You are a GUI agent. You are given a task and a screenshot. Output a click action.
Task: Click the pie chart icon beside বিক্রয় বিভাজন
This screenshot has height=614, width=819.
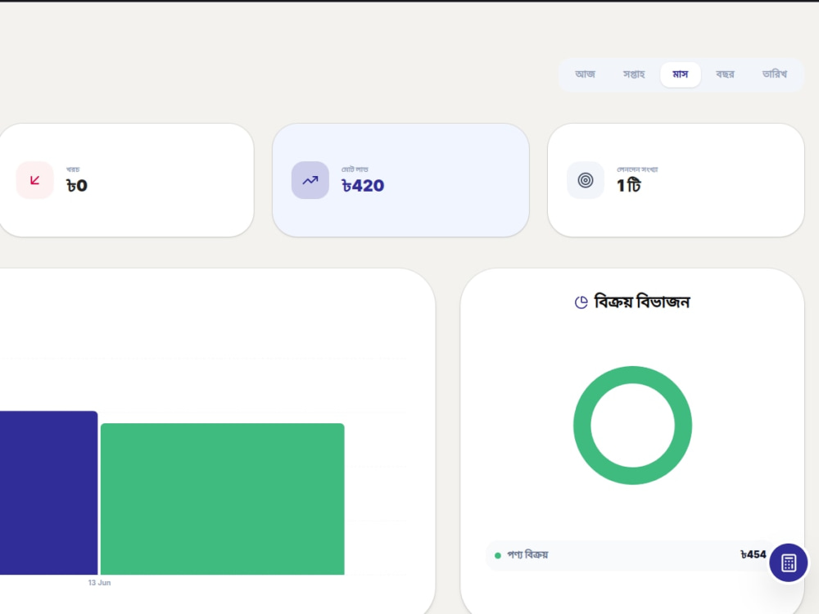[x=581, y=302]
